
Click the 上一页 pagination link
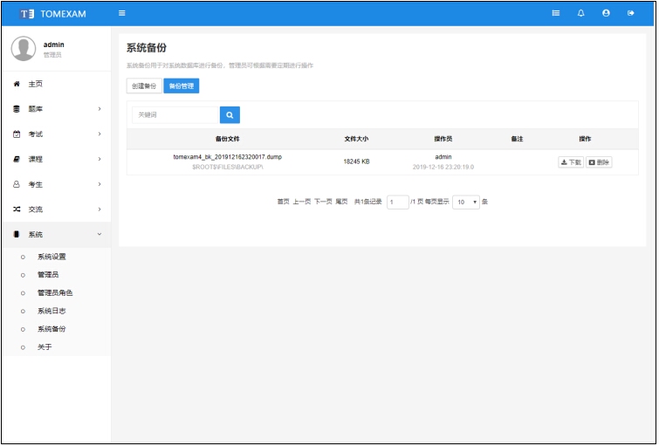302,202
